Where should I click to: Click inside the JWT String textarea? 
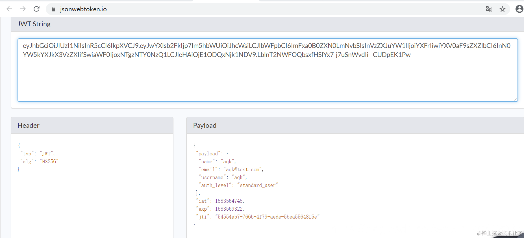268,70
